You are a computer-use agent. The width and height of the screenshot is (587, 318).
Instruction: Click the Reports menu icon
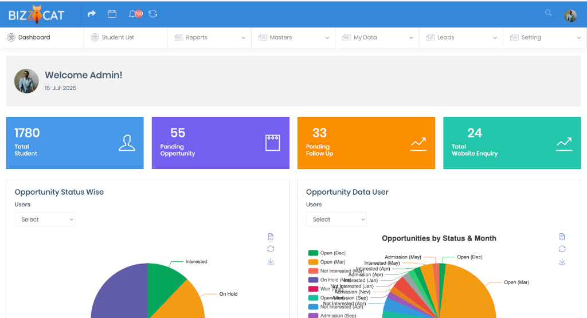coord(179,37)
